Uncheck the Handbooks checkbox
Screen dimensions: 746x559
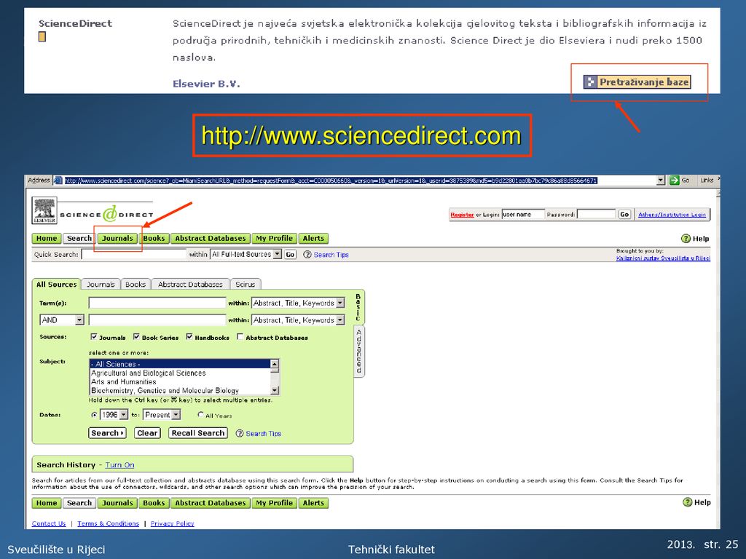pyautogui.click(x=189, y=336)
